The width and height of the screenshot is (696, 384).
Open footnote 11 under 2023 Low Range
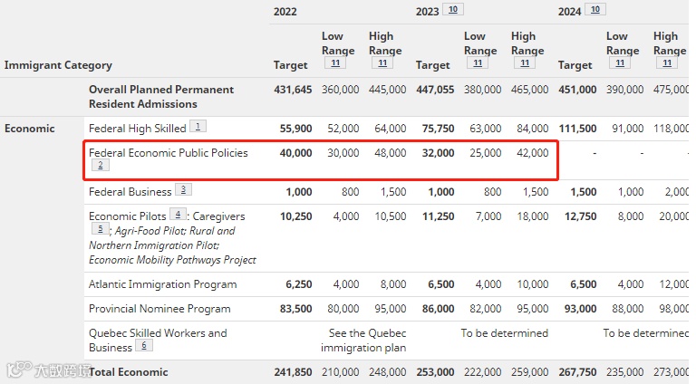point(475,63)
